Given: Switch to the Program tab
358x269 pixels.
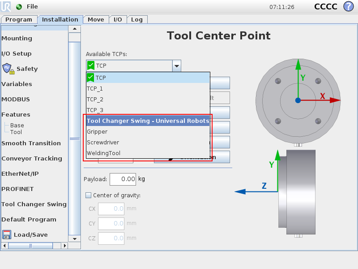Looking at the screenshot, I should 19,19.
